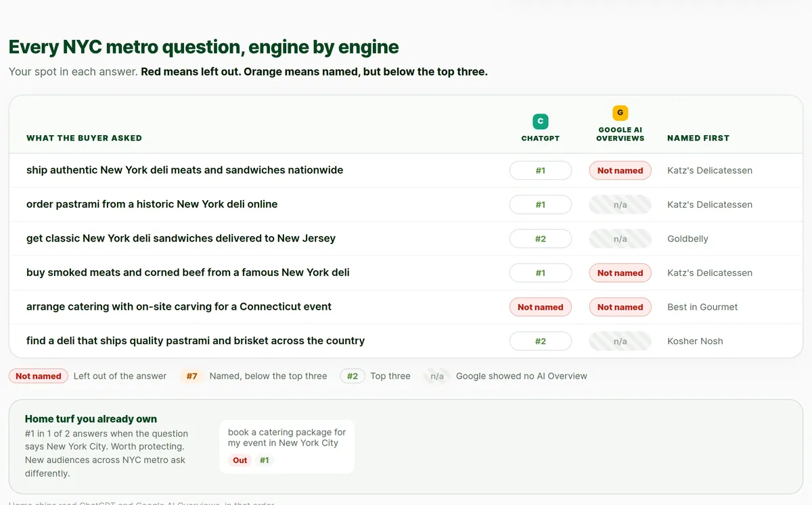Click Katz's Delicatessen in corned beef row

point(710,272)
